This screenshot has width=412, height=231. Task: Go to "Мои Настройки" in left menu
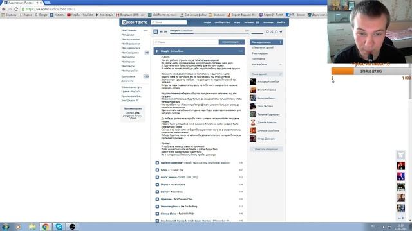click(x=129, y=71)
